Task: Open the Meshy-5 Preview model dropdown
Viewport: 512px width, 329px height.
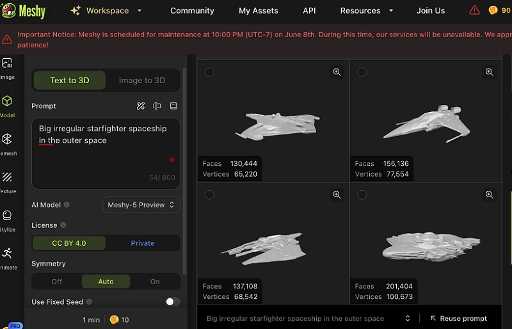Action: (x=141, y=205)
